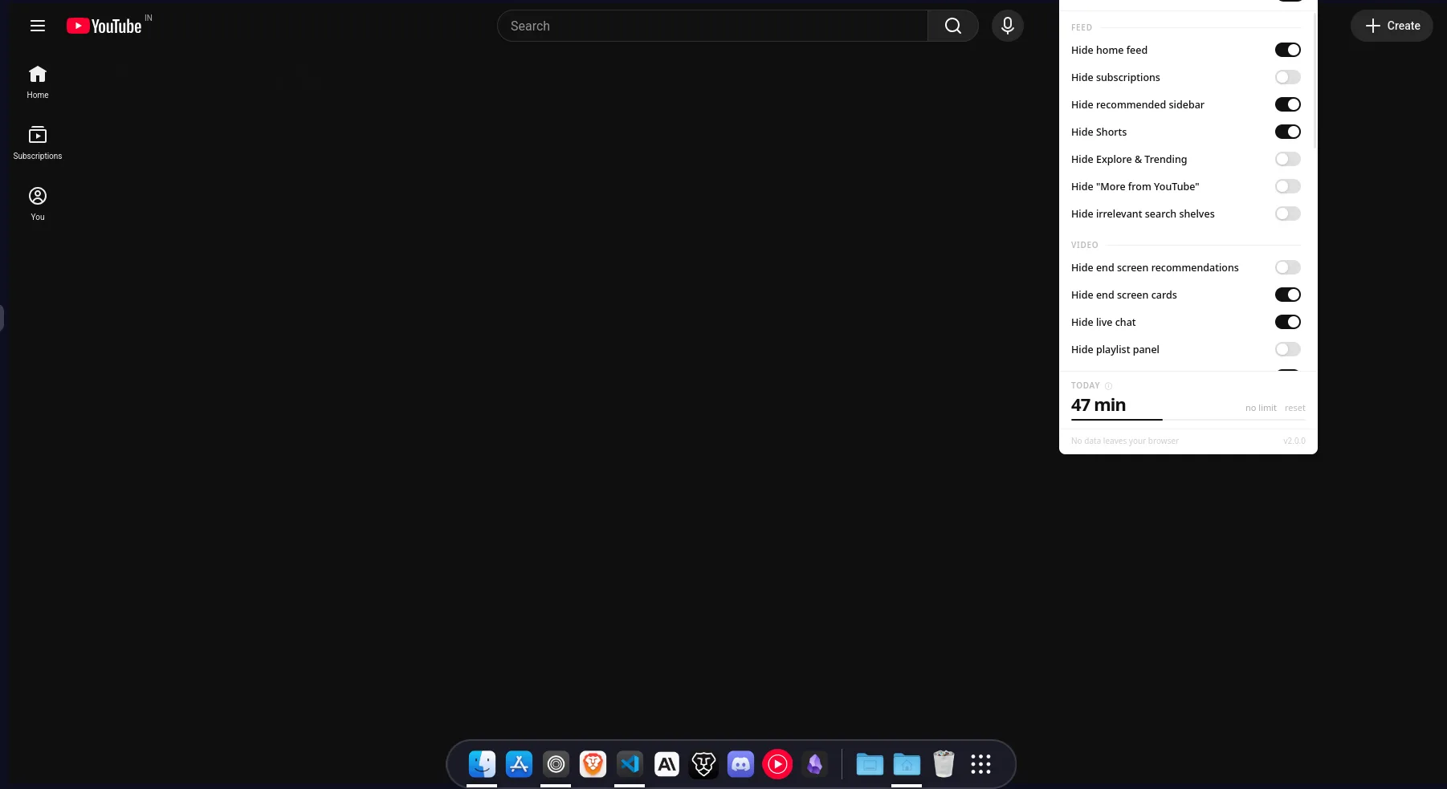1447x789 pixels.
Task: Start voice search with the microphone
Action: coord(1008,26)
